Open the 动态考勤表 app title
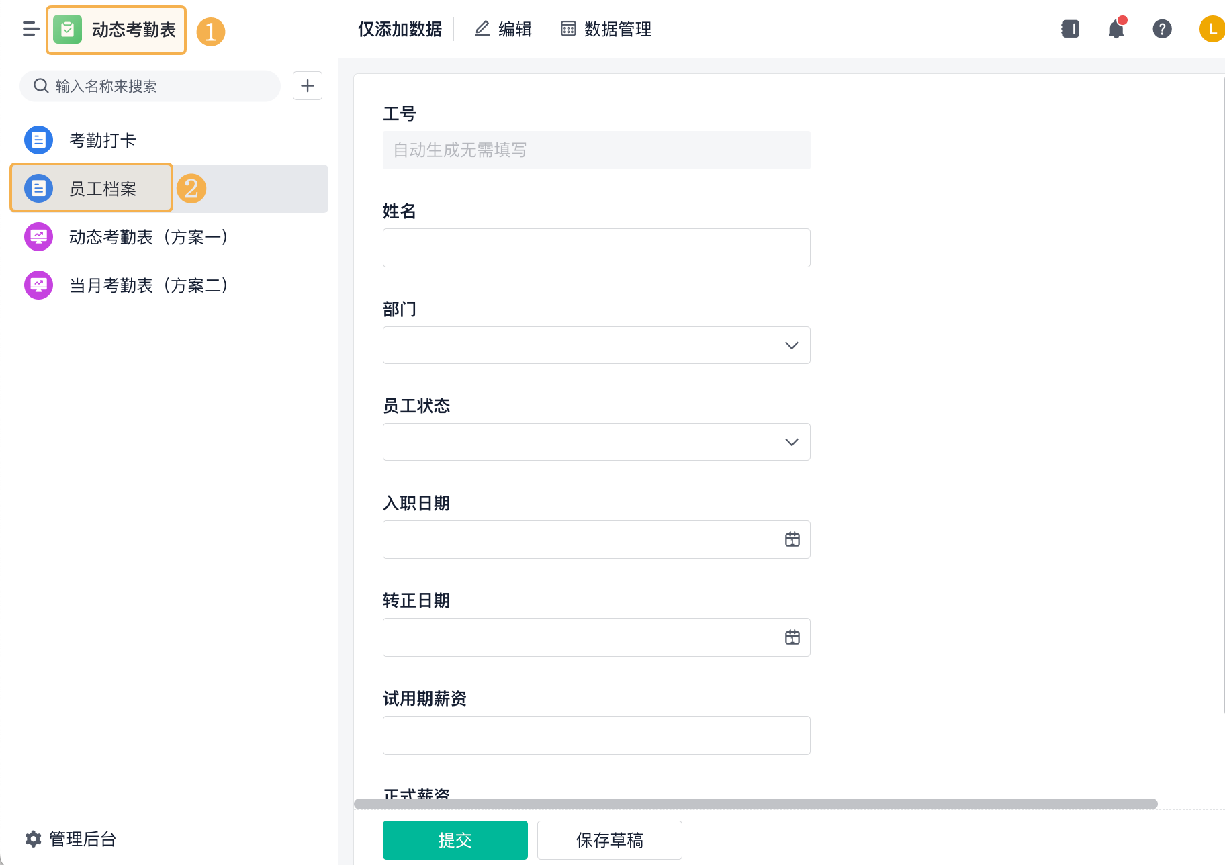Viewport: 1225px width, 865px height. (134, 30)
